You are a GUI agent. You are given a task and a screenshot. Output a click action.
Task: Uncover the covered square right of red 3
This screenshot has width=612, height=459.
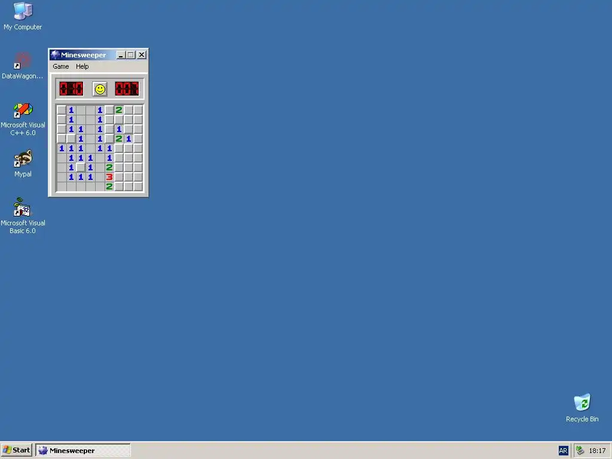[119, 177]
